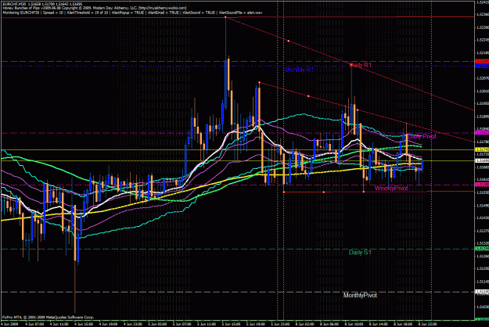Select the red Daily R1 chart label

(361, 65)
